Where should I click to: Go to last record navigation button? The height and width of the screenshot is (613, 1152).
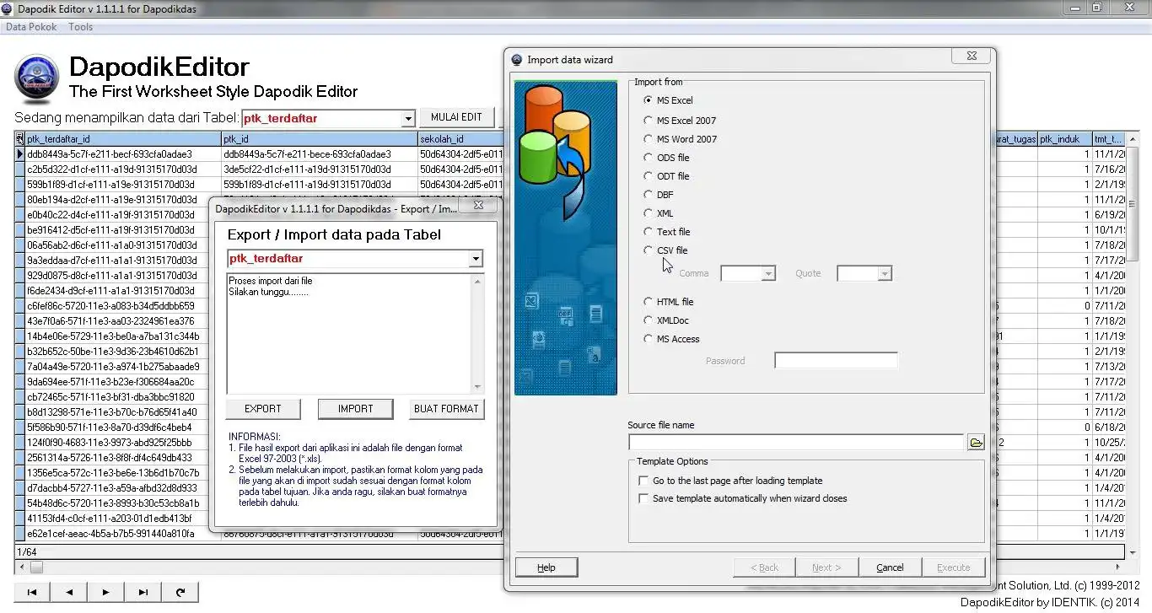[x=143, y=593]
